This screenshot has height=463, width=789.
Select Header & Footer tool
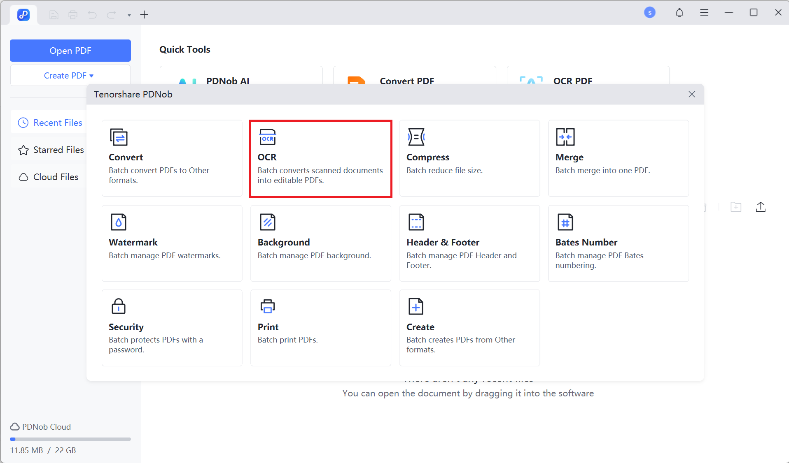pos(469,243)
